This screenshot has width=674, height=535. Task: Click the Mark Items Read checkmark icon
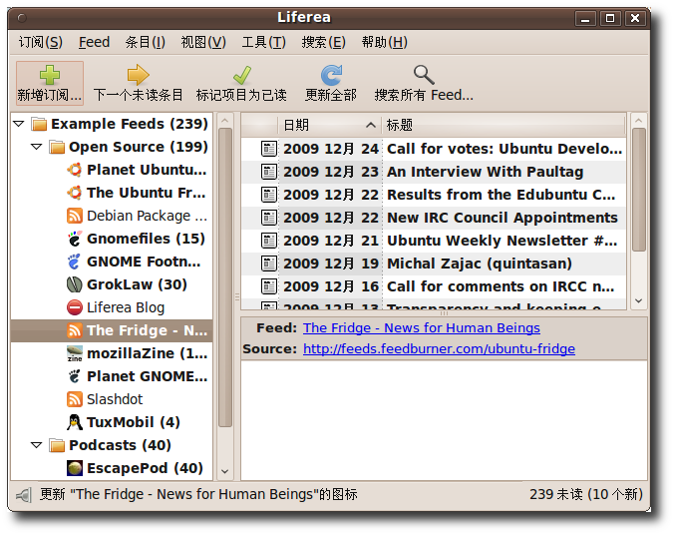click(x=241, y=75)
